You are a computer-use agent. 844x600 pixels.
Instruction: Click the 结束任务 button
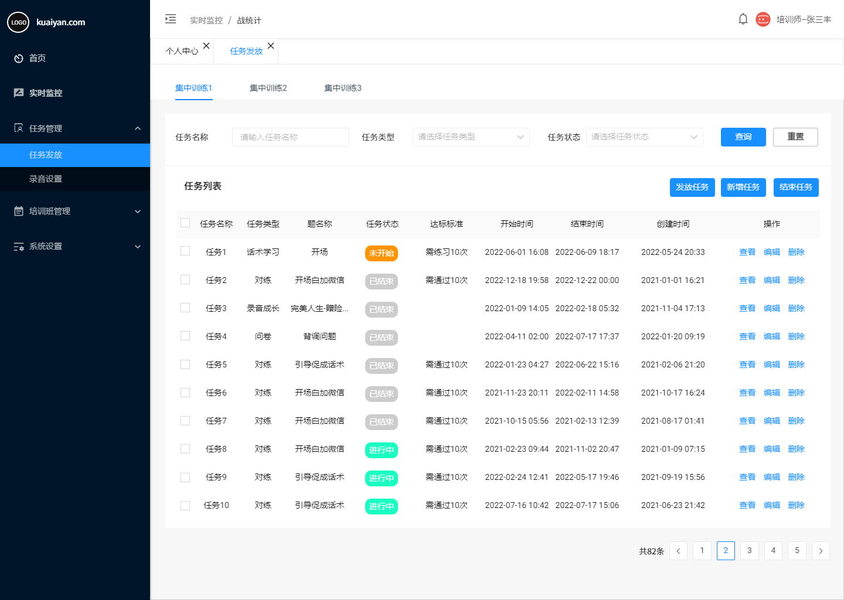[x=796, y=187]
